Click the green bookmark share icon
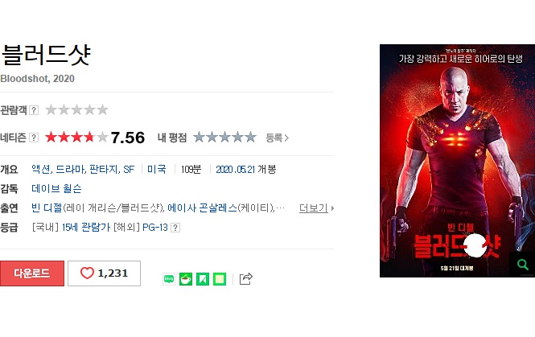Screen dimensions: 535x337 [203, 279]
